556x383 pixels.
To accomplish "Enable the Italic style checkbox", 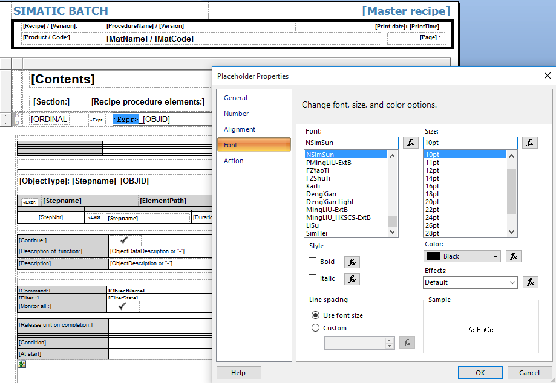I will 312,278.
